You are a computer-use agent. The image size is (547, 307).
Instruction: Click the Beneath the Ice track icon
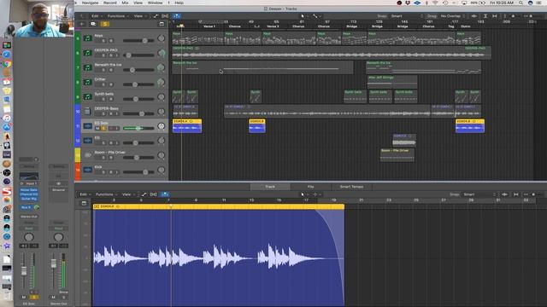[x=87, y=67]
